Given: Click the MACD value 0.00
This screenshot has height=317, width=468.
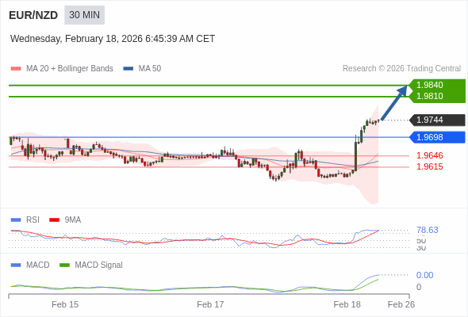Looking at the screenshot, I should pos(424,275).
